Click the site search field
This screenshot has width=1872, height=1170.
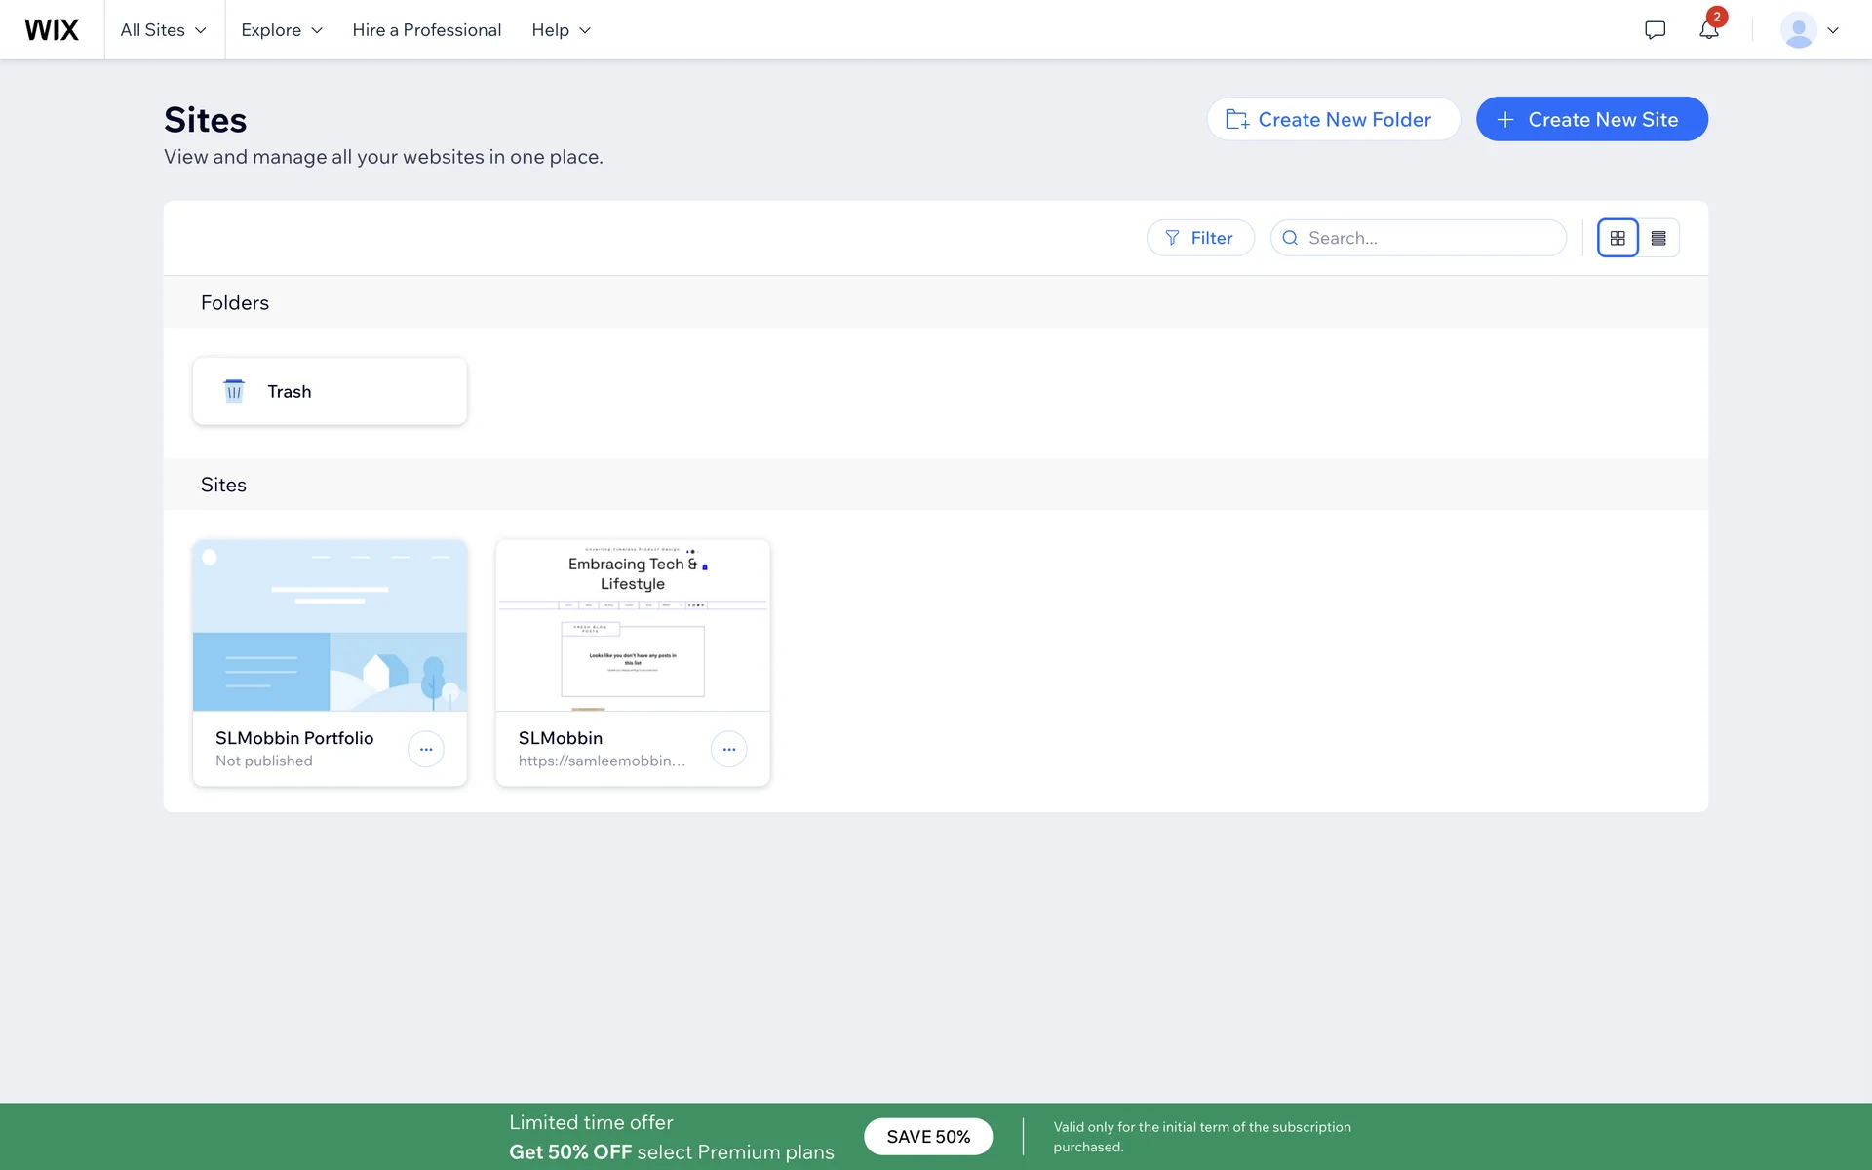pyautogui.click(x=1428, y=238)
